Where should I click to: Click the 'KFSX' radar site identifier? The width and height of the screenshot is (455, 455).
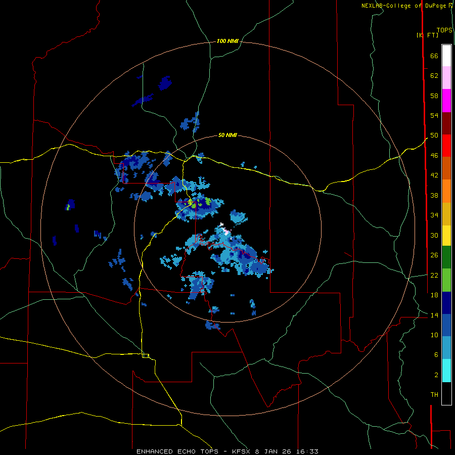pyautogui.click(x=242, y=451)
